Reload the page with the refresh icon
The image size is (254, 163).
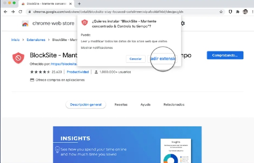tap(20, 12)
